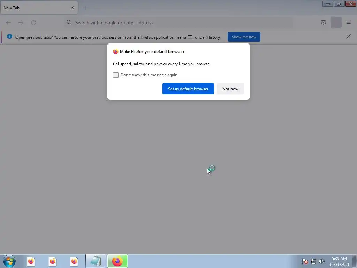
Task: Open the Save to Pocket icon
Action: point(323,22)
